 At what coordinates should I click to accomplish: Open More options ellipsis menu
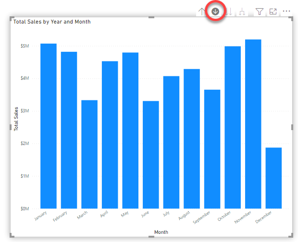tap(286, 11)
